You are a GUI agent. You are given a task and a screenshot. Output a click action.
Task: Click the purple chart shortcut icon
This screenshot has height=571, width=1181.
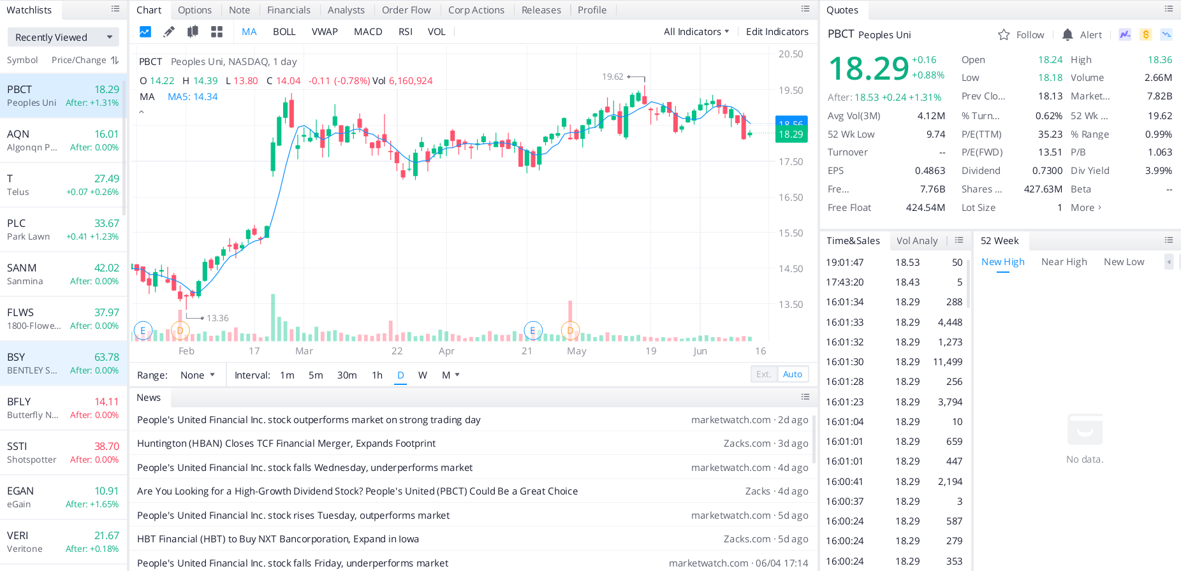(1125, 34)
